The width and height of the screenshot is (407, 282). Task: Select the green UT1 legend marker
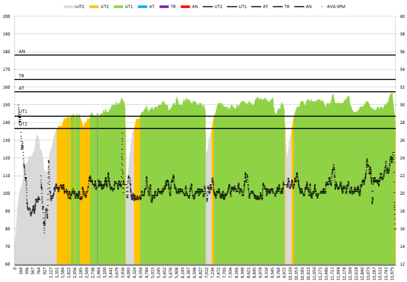pyautogui.click(x=119, y=6)
